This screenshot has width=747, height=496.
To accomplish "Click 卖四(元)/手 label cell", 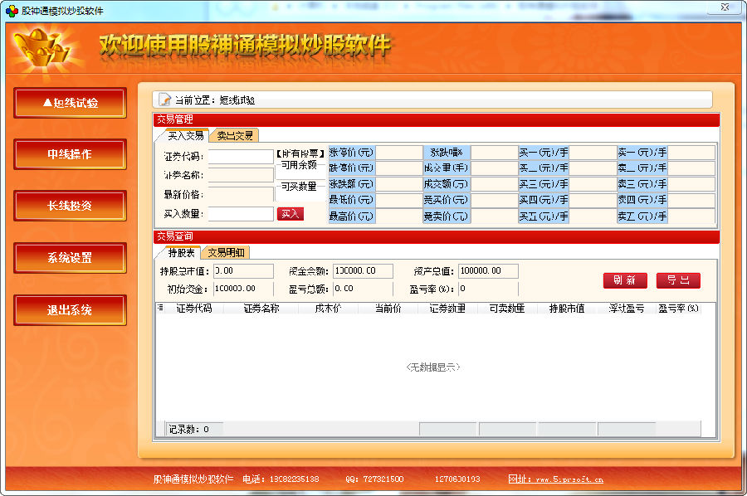I will [x=642, y=200].
